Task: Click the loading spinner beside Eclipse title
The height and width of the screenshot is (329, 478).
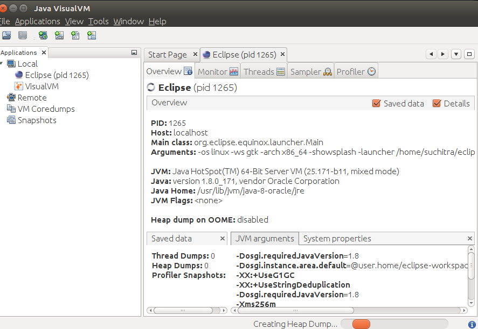Action: [151, 88]
